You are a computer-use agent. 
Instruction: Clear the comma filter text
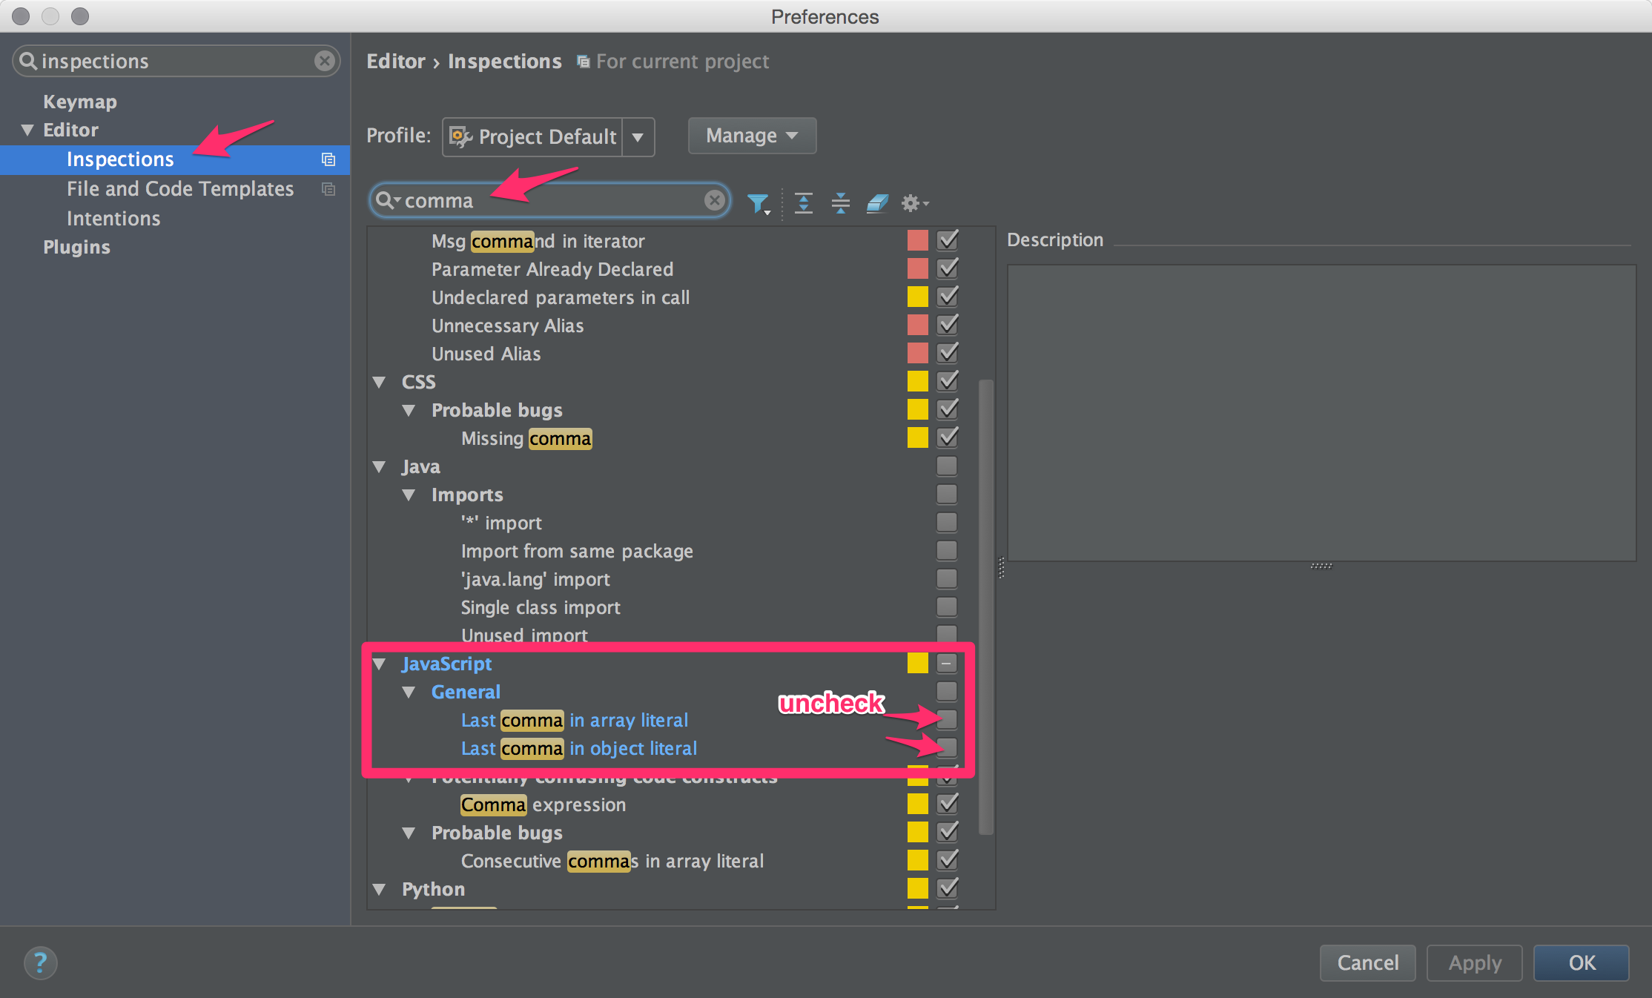(x=714, y=200)
